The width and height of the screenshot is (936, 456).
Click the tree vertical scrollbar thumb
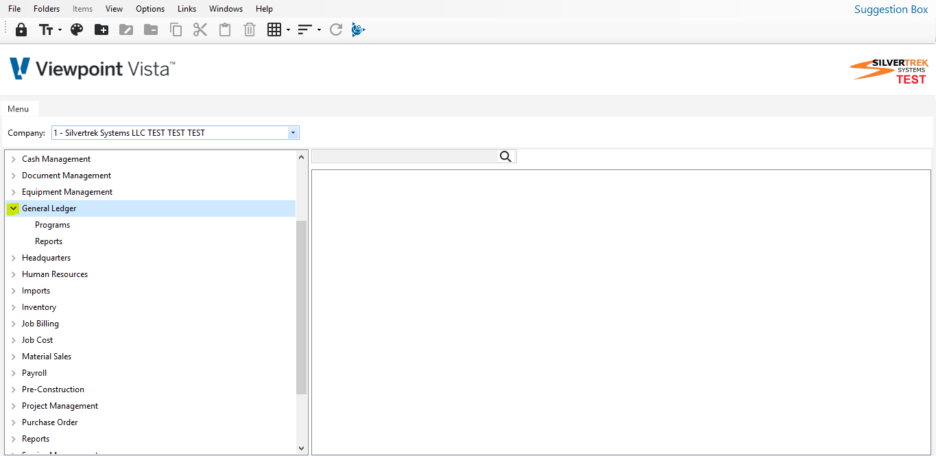tap(302, 308)
